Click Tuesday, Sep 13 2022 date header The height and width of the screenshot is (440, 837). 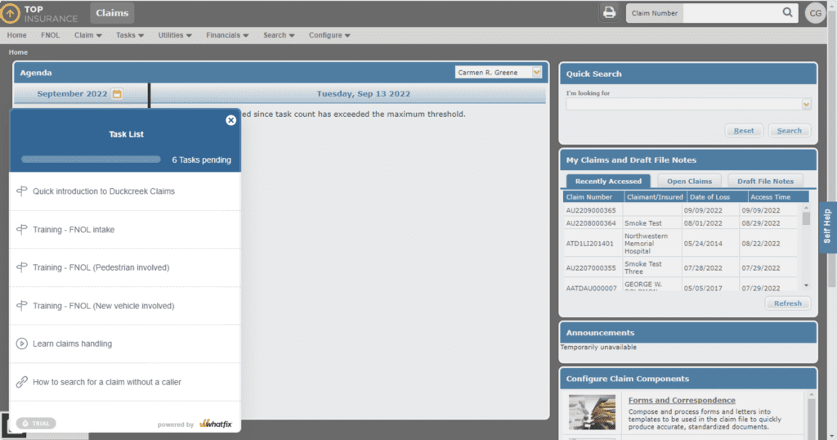(x=364, y=94)
